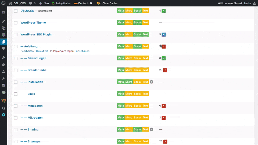This screenshot has width=258, height=145.
Task: Open the WordPress Theme page
Action: [x=33, y=23]
